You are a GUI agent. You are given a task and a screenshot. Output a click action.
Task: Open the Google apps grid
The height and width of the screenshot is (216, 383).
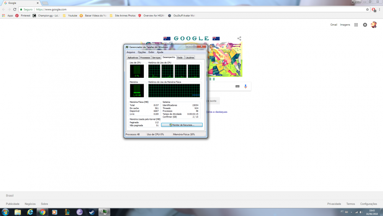(x=356, y=25)
